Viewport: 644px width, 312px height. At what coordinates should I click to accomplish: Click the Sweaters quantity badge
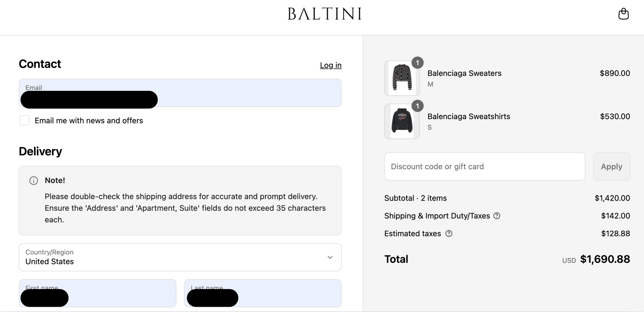[x=417, y=63]
